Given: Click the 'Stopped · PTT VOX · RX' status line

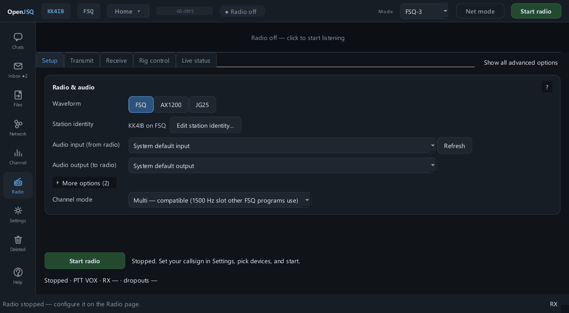Looking at the screenshot, I should tap(101, 280).
